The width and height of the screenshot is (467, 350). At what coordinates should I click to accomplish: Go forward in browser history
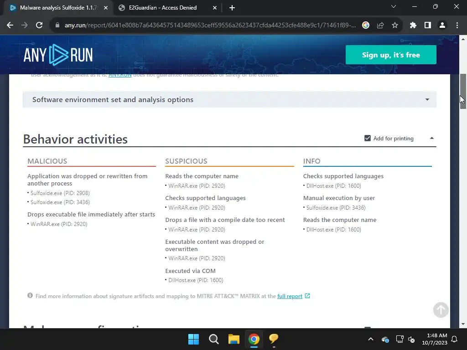pos(25,26)
